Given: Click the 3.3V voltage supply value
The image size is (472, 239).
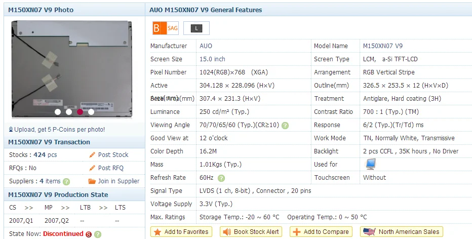Looking at the screenshot, I should coord(216,204).
